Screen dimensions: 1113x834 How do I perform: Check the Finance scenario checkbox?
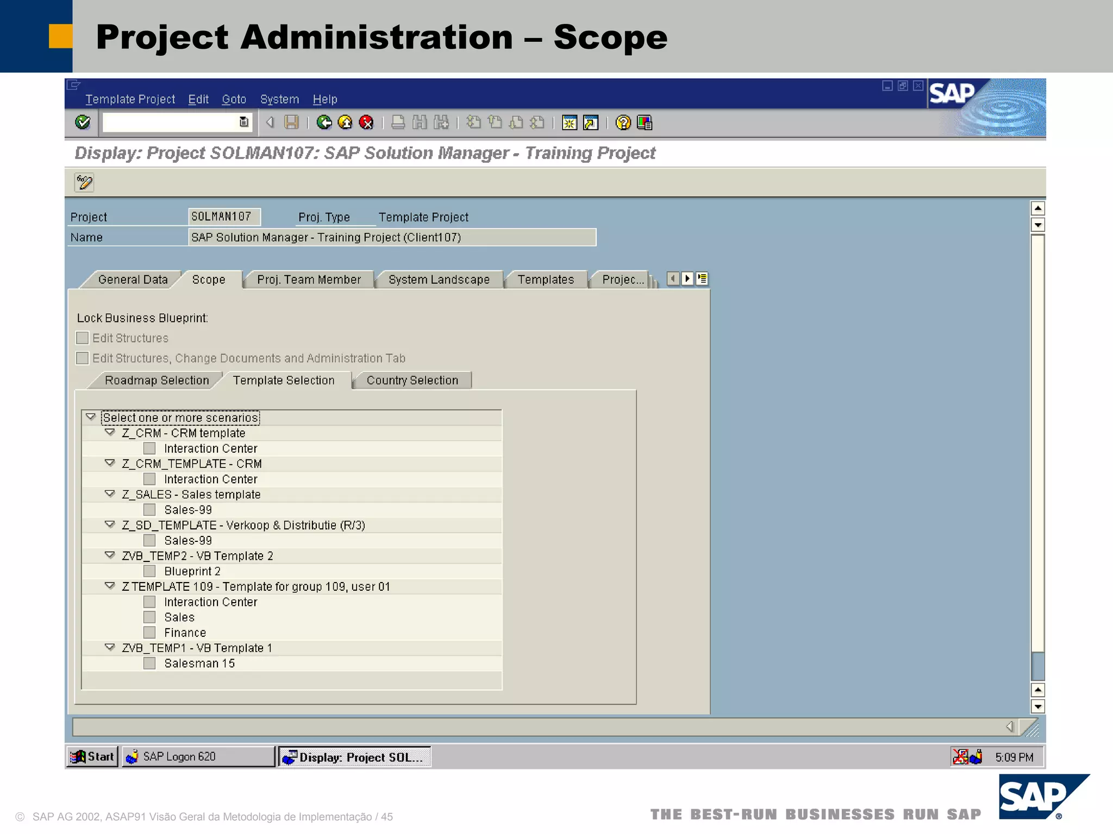coord(149,633)
